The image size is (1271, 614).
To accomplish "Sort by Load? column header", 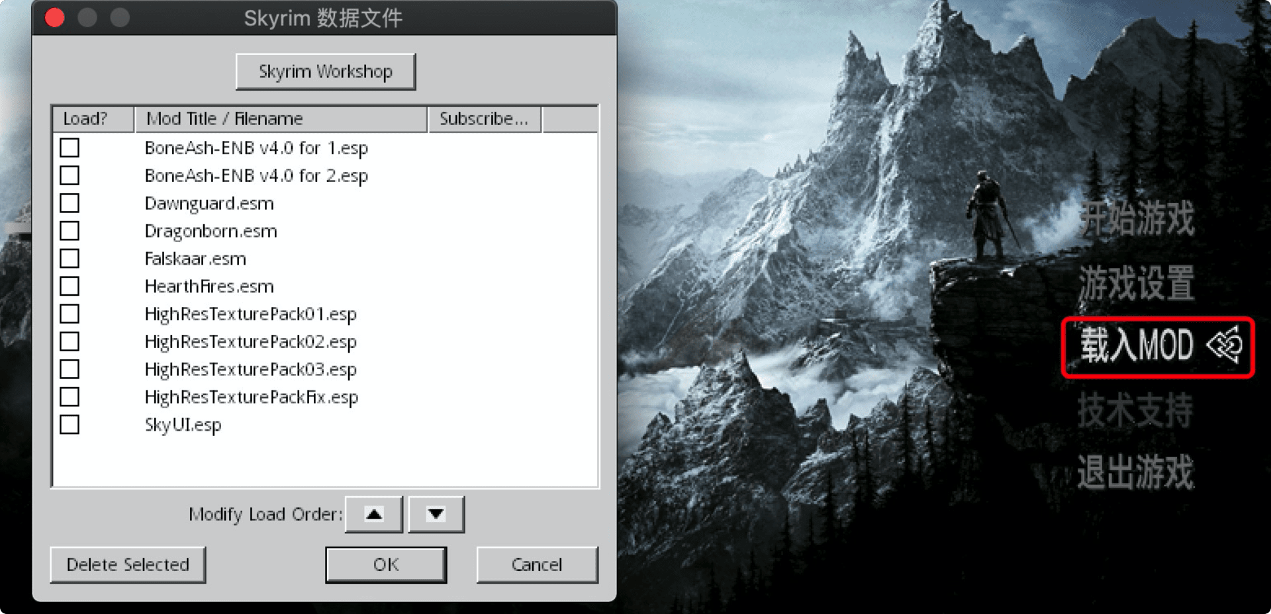I will tap(93, 119).
